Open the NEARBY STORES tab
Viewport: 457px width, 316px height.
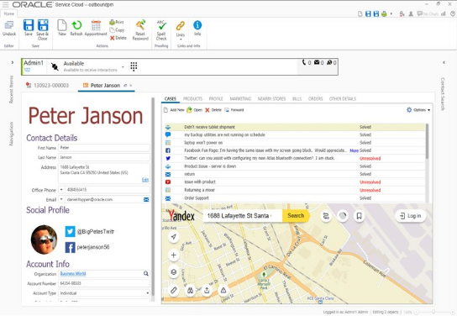tap(271, 99)
